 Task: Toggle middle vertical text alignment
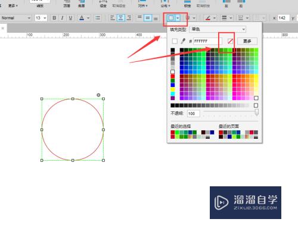click(148, 18)
